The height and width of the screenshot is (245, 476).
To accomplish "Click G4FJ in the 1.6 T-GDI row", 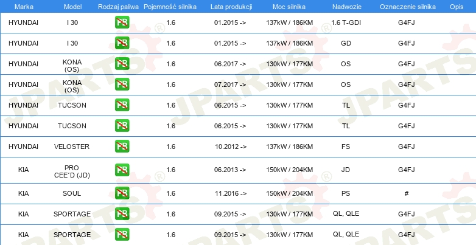I will 407,22.
